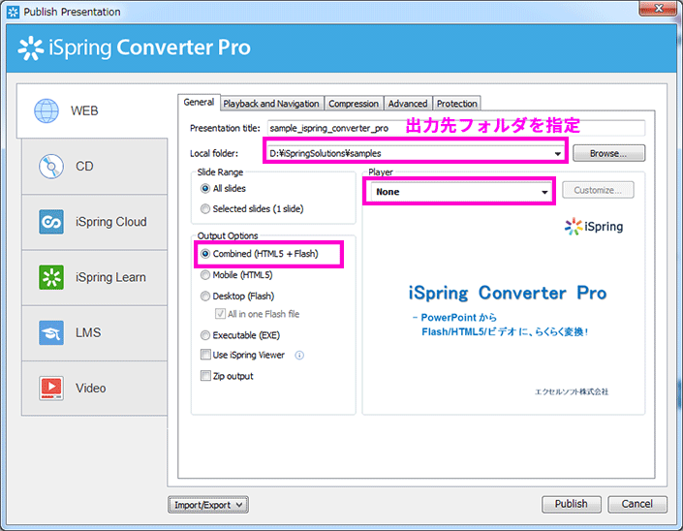Enable the Zip output checkbox
This screenshot has height=531, width=683.
[205, 376]
